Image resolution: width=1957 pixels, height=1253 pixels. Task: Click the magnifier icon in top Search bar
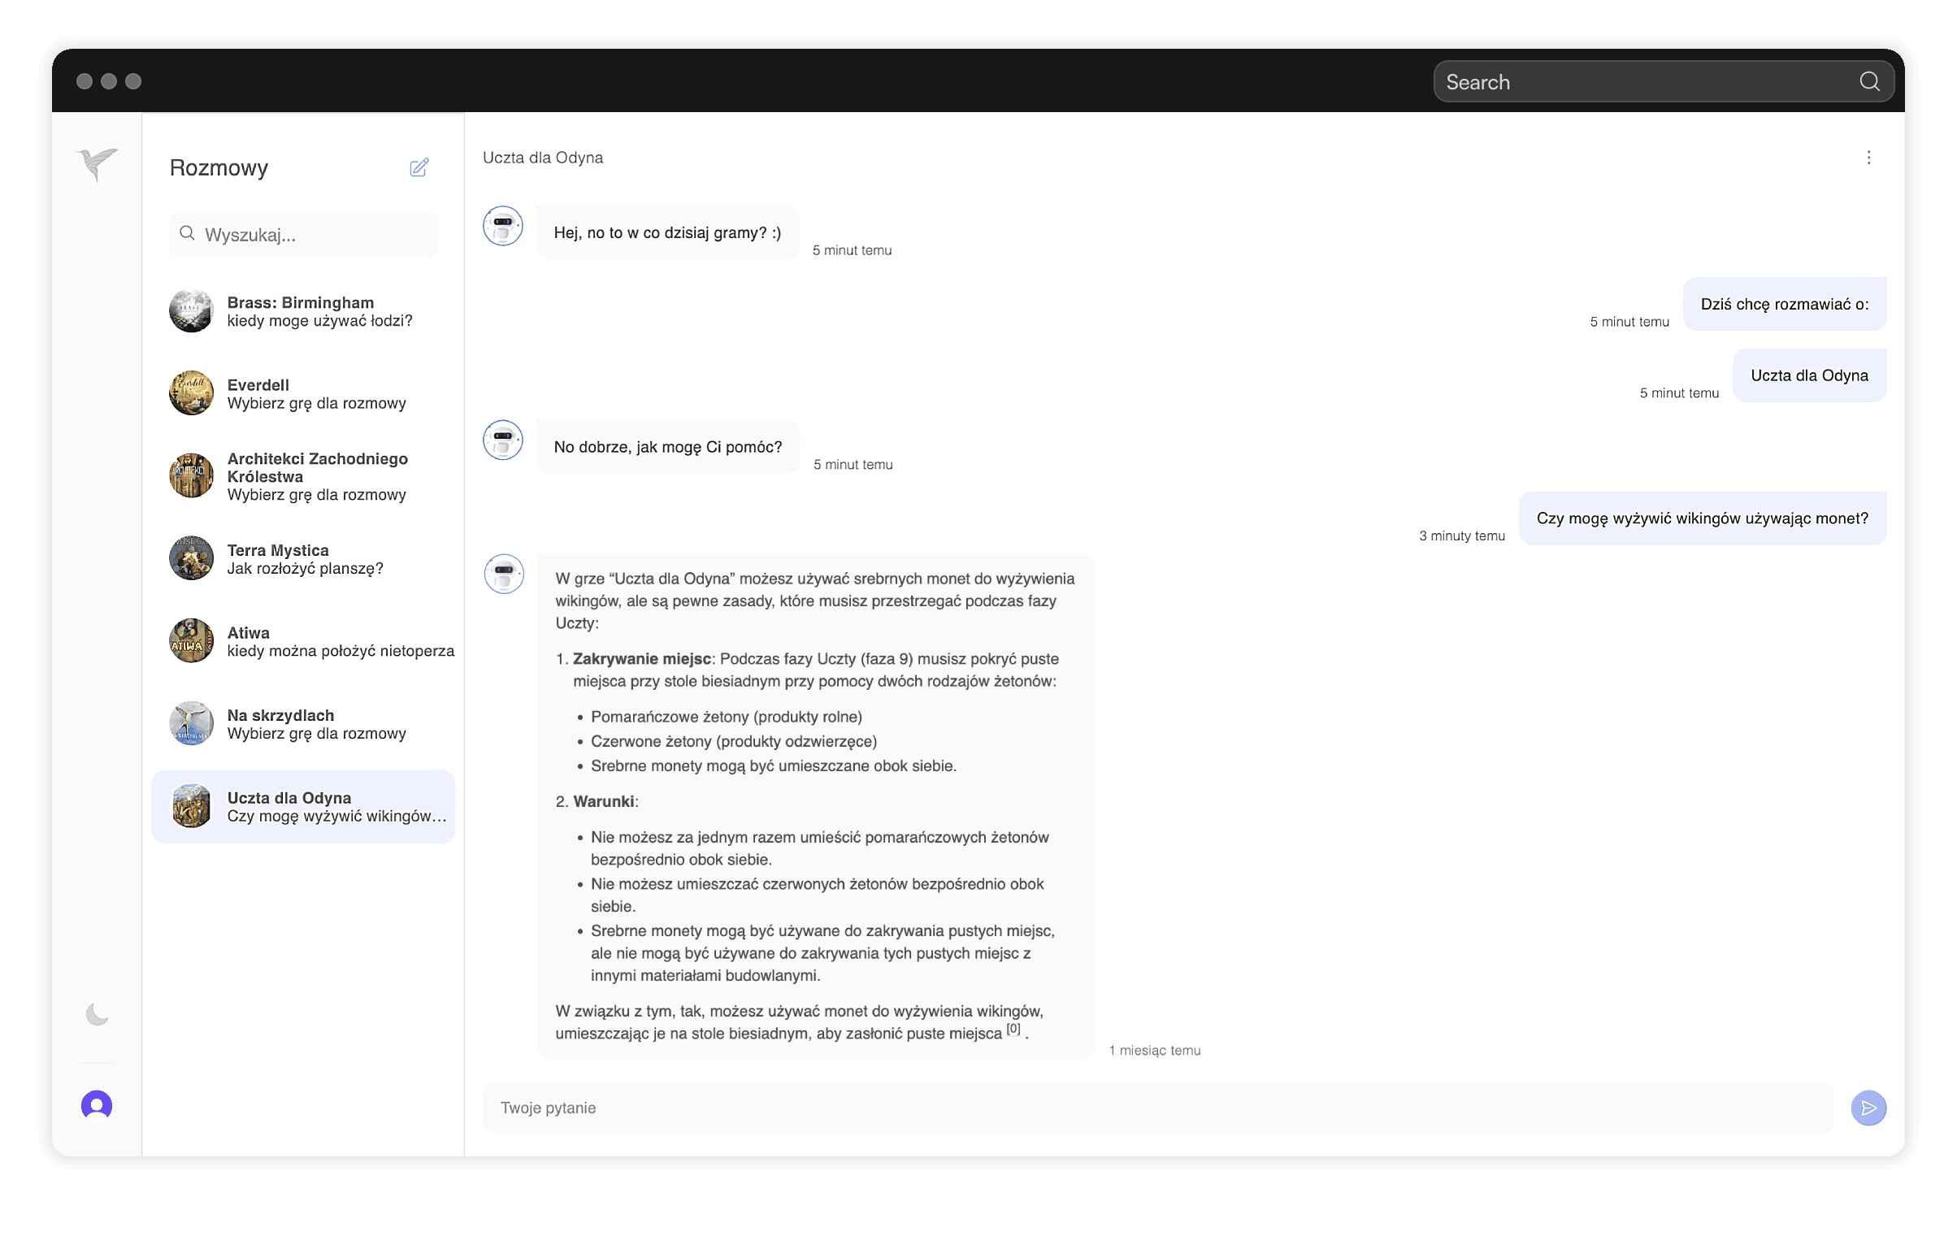point(1869,81)
